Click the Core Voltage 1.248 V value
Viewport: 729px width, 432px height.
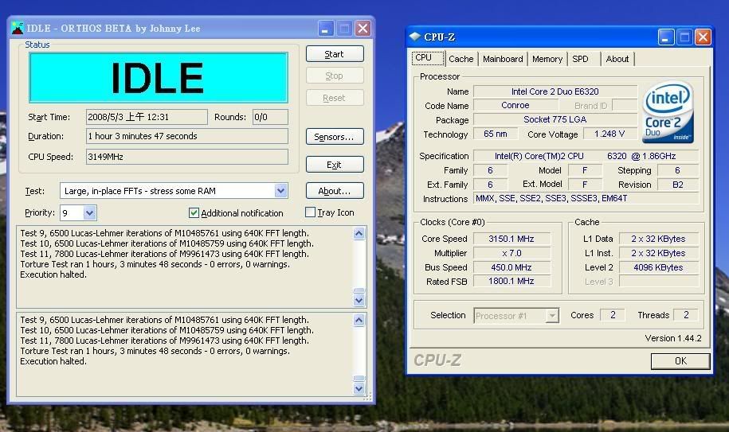(x=609, y=134)
